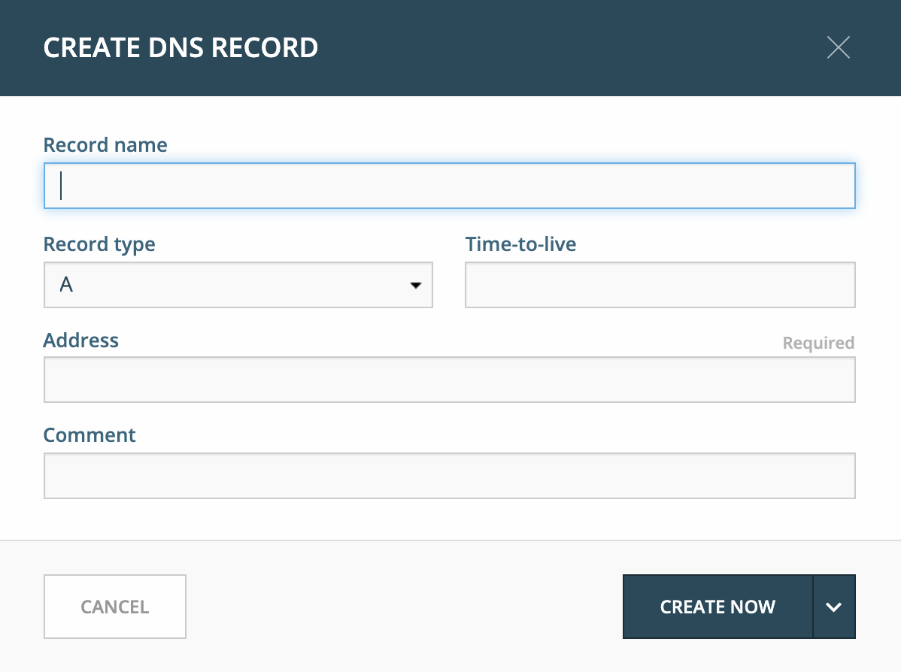Cancel the DNS record creation

click(115, 607)
